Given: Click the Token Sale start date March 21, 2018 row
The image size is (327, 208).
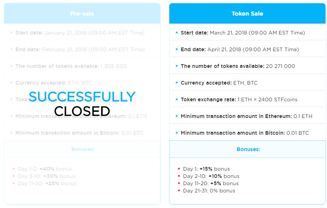Looking at the screenshot, I should point(247,33).
